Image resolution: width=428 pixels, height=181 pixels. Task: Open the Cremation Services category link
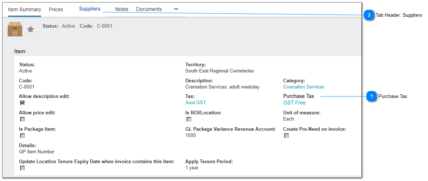coord(304,87)
